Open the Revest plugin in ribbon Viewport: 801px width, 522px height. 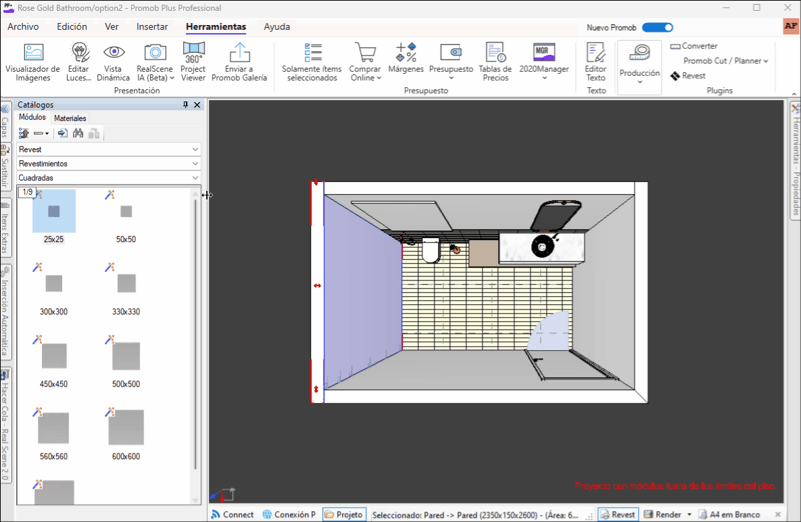(688, 76)
